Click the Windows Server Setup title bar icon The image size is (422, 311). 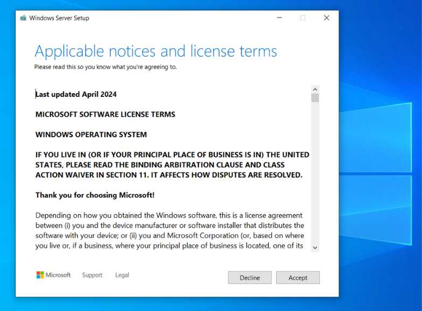23,18
